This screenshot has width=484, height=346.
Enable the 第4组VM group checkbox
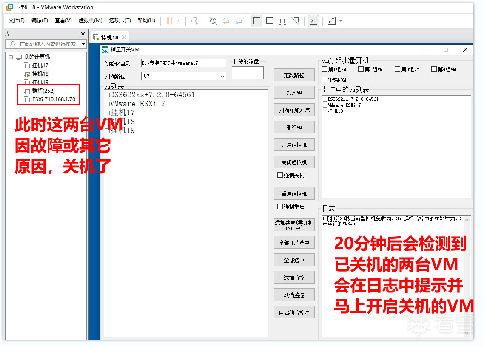[x=434, y=69]
